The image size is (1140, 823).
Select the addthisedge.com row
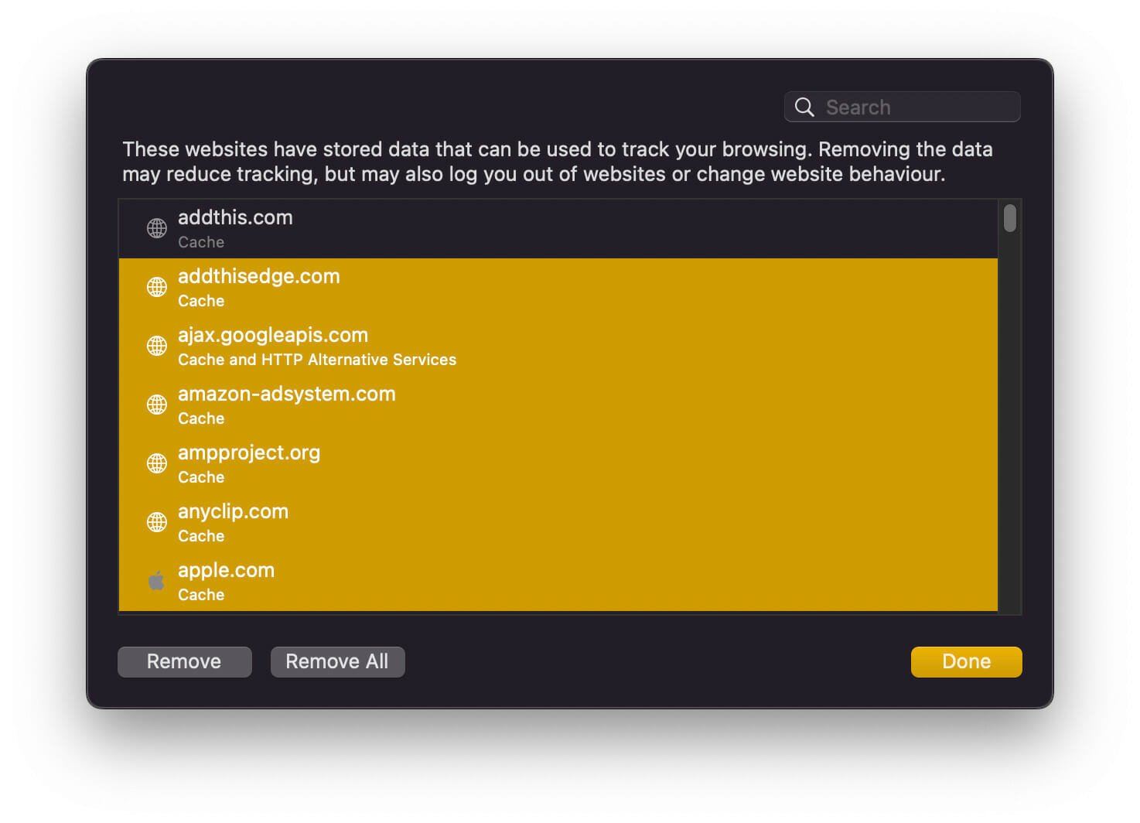click(x=558, y=288)
